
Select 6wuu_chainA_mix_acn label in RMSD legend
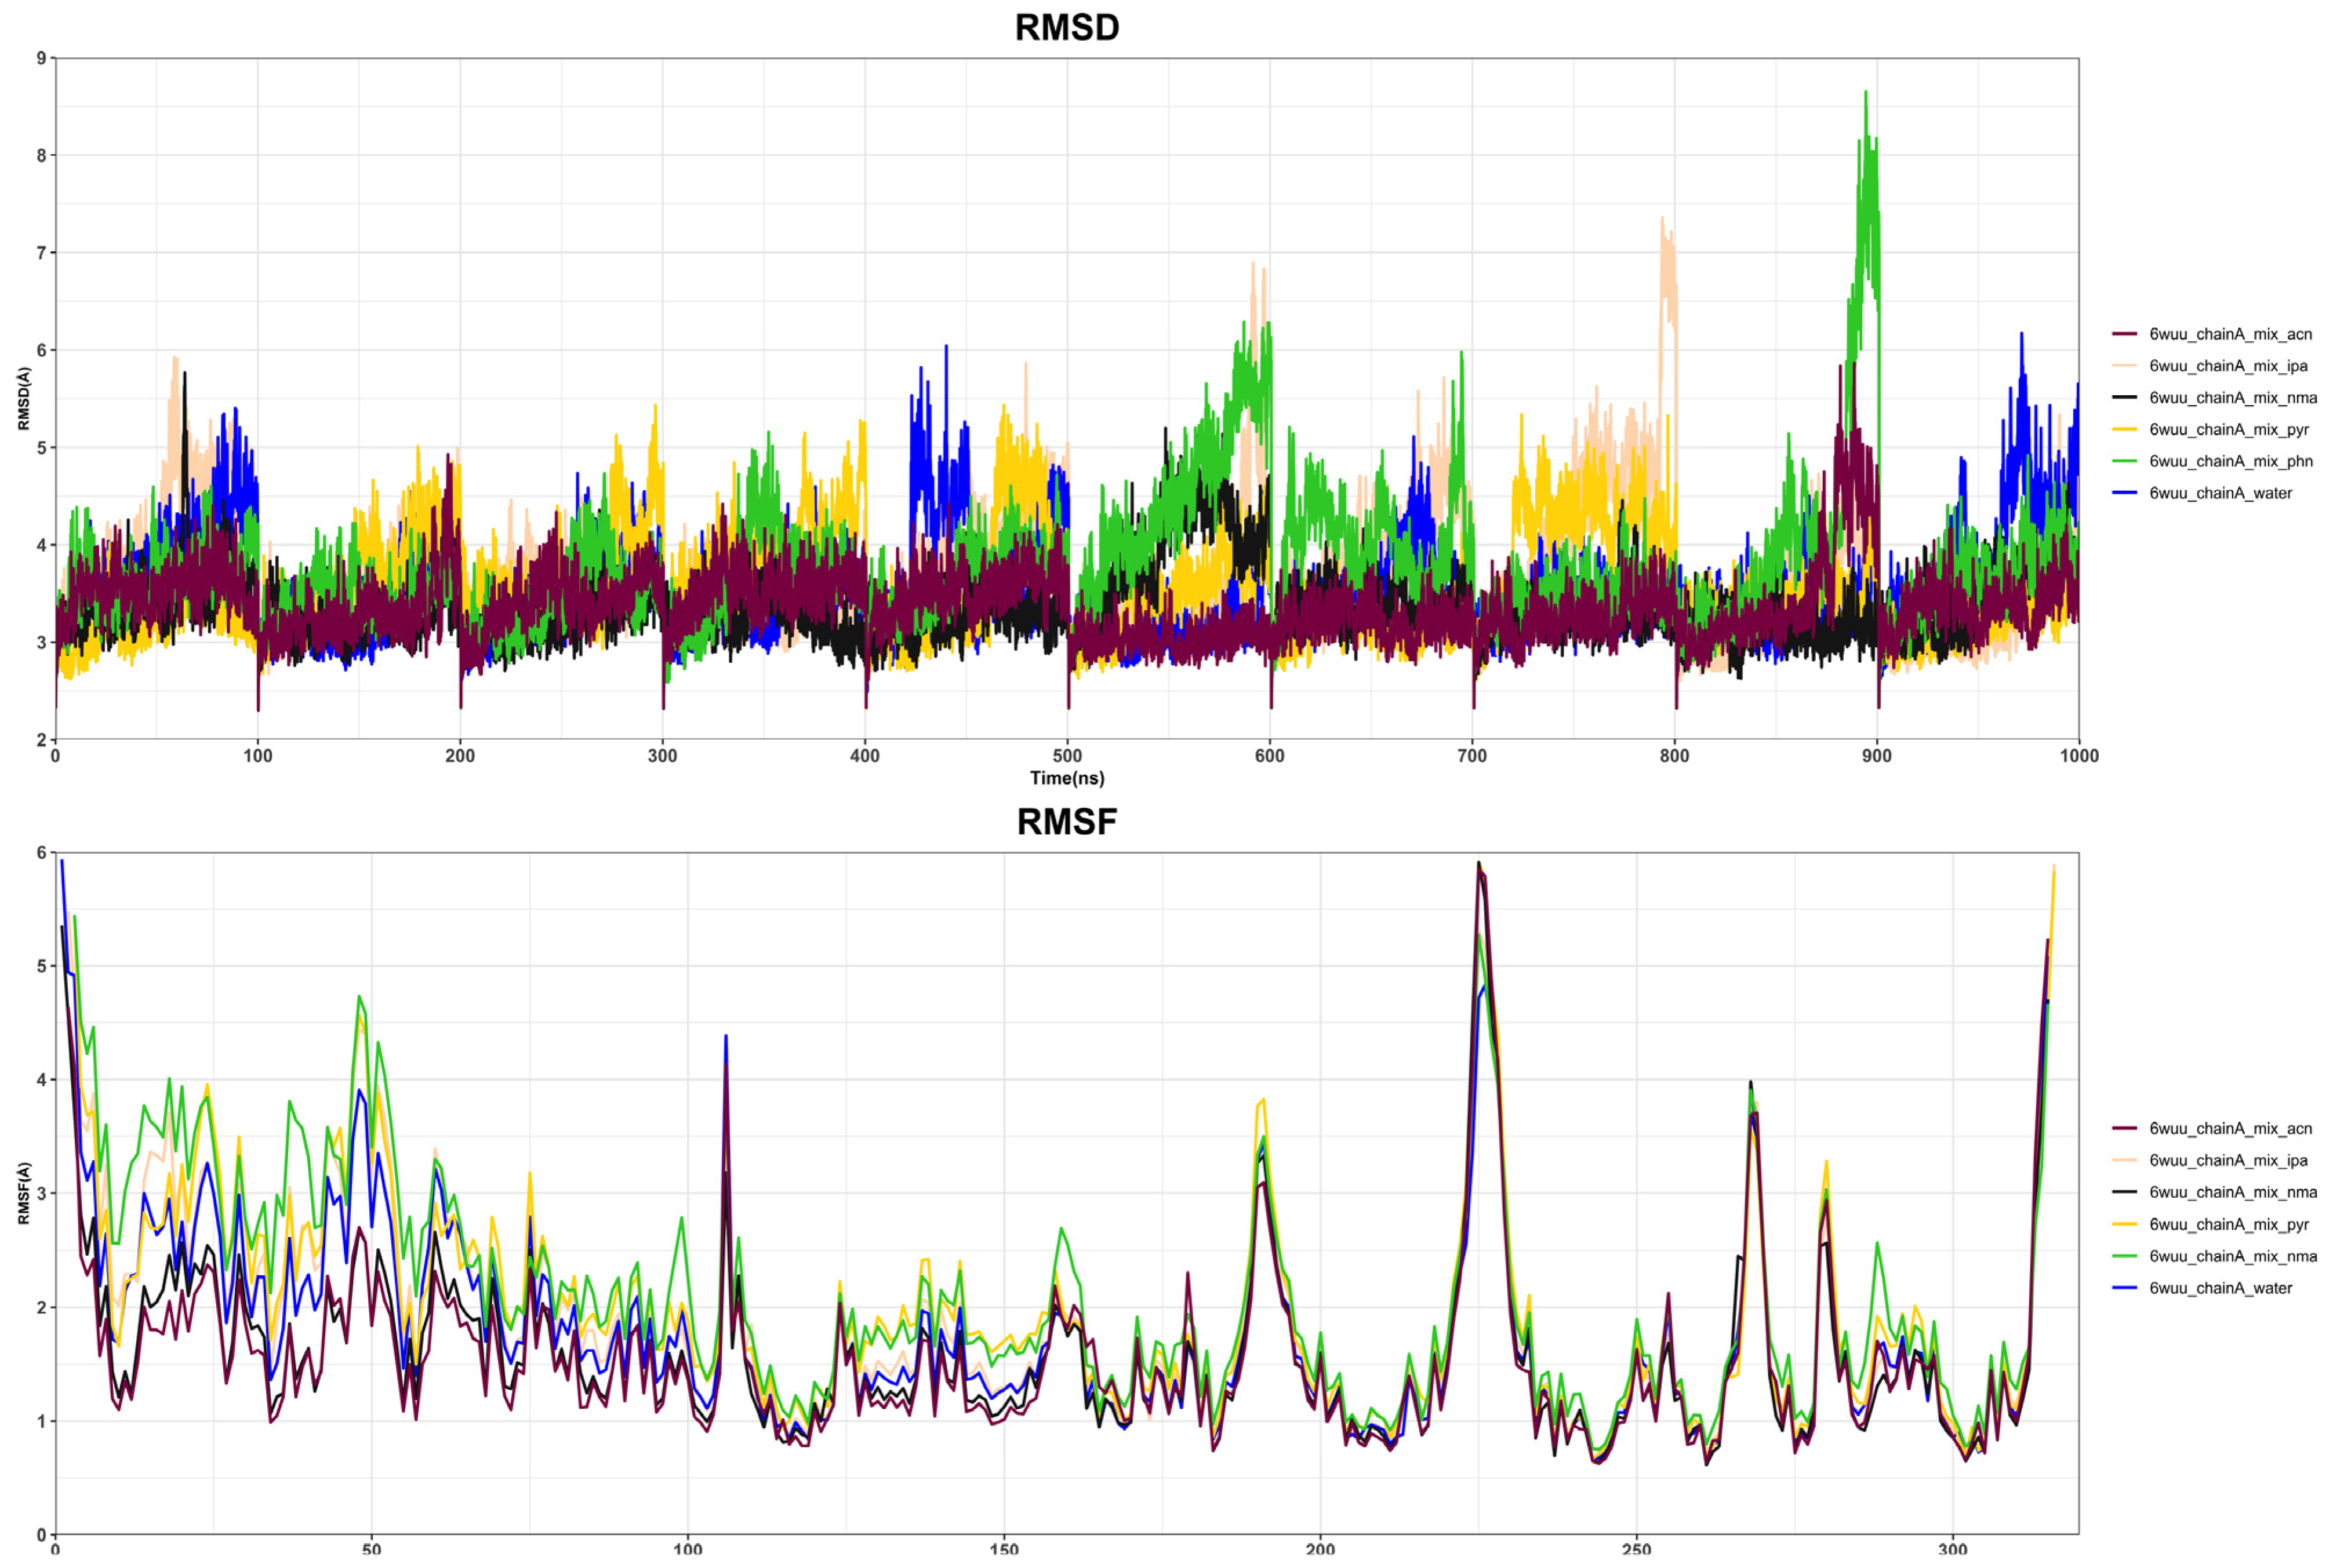(x=2230, y=334)
